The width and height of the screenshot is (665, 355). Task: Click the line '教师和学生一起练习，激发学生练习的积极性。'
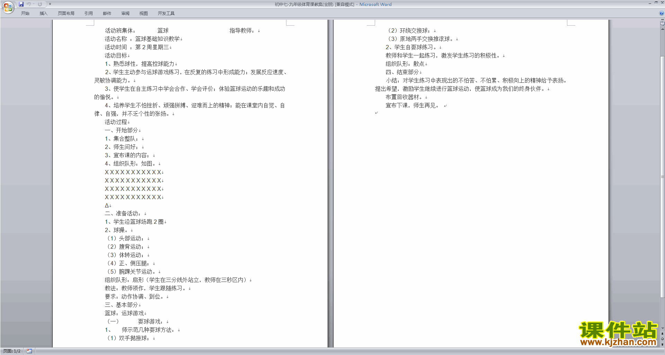(443, 55)
